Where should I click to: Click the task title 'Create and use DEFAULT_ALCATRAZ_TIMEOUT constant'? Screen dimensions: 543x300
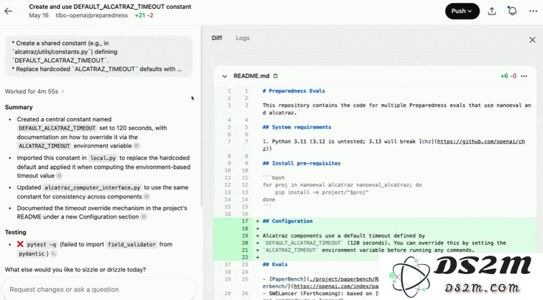tap(110, 7)
